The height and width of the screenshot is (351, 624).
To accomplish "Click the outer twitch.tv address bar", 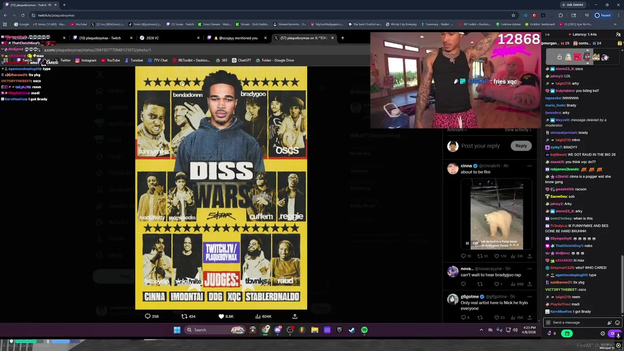I will pyautogui.click(x=268, y=15).
